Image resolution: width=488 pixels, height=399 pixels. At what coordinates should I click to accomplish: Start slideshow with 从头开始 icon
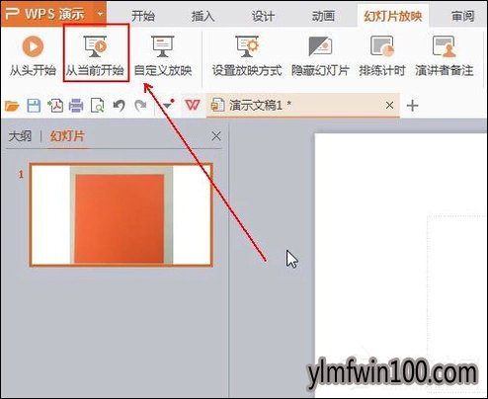pos(33,55)
